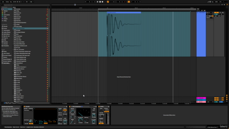Toggle Draw Mode pencil icon
The image size is (229, 129).
[x=208, y=2]
